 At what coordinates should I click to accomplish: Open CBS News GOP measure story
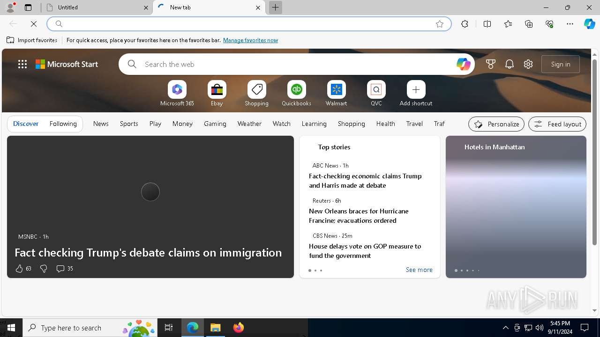coord(365,251)
